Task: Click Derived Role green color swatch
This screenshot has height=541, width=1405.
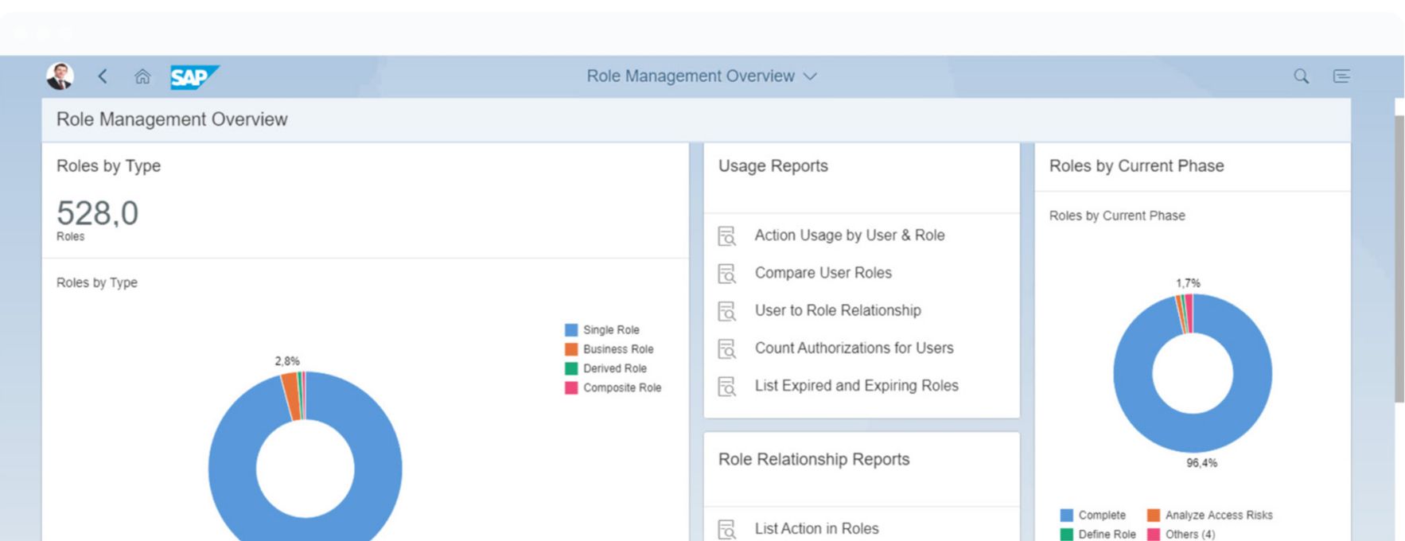Action: click(x=571, y=368)
